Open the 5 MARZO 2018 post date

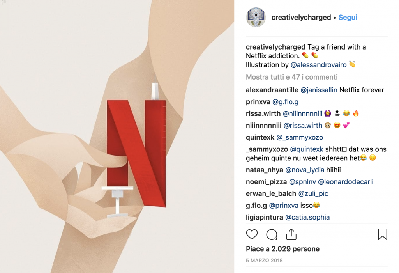pos(264,260)
